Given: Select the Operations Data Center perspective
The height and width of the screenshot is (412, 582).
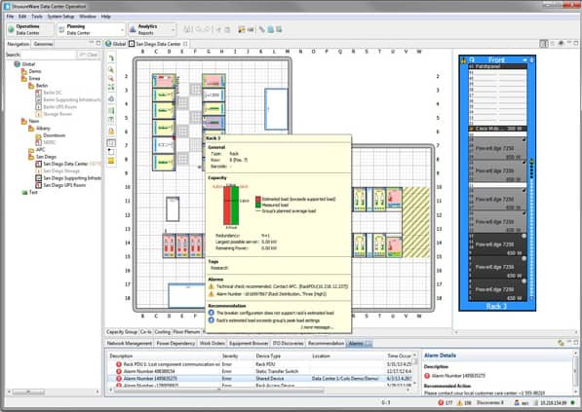Looking at the screenshot, I should pos(29,29).
